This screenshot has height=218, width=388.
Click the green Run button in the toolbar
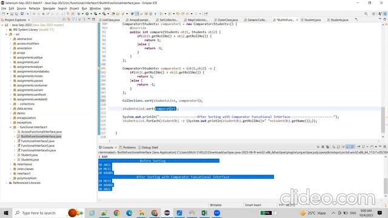point(87,14)
